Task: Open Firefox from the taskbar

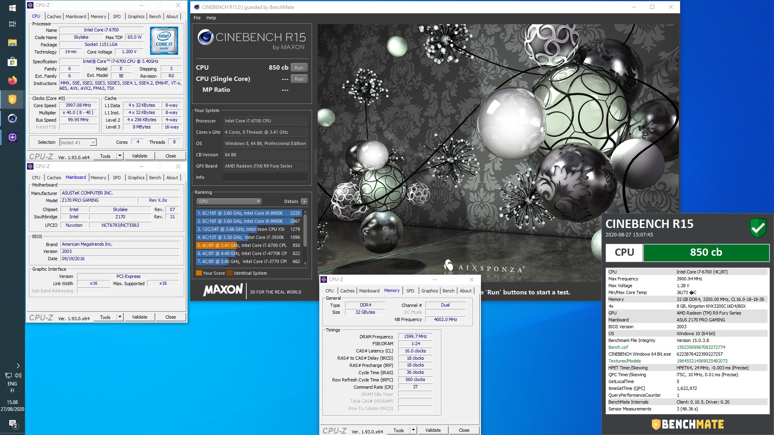Action: pos(12,81)
